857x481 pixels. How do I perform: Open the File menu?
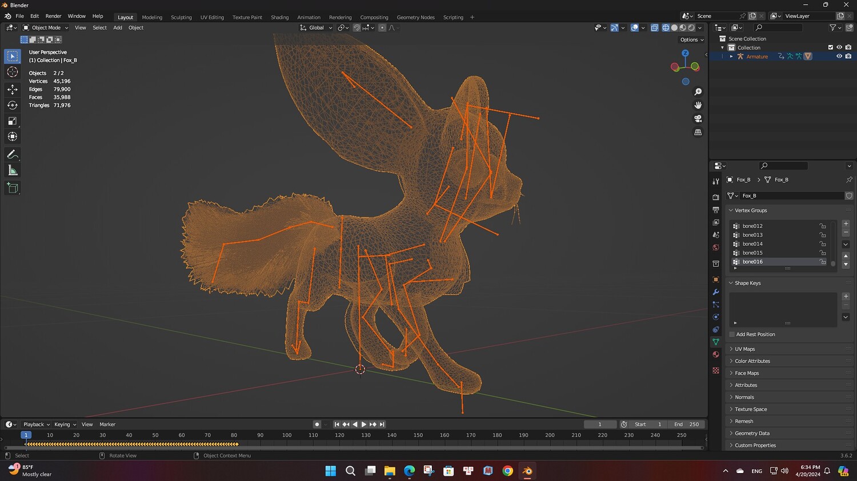pos(19,16)
